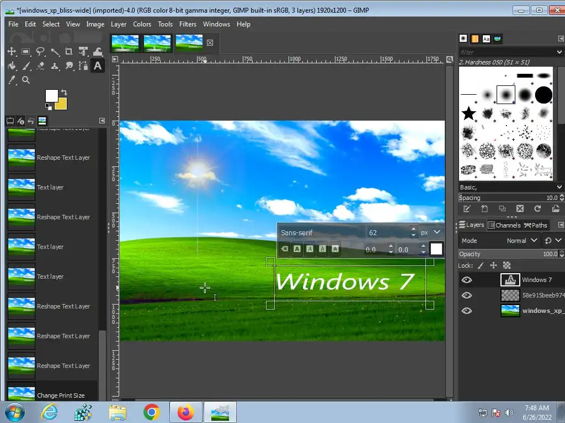The height and width of the screenshot is (423, 565).
Task: Click the Delete this brush button
Action: click(520, 209)
